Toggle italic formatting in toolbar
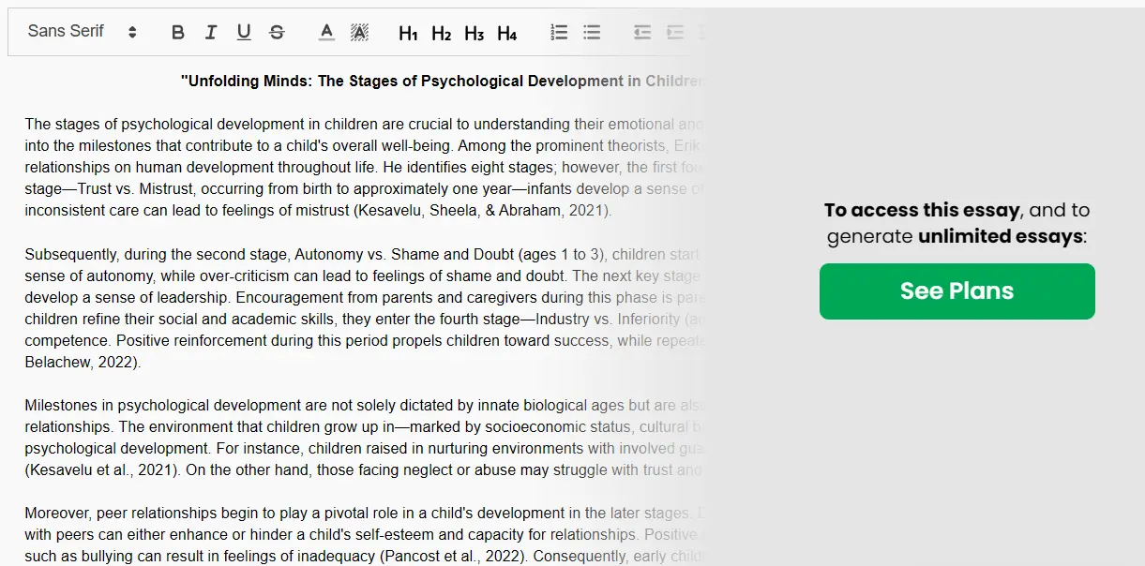Viewport: 1145px width, 566px height. 211,33
